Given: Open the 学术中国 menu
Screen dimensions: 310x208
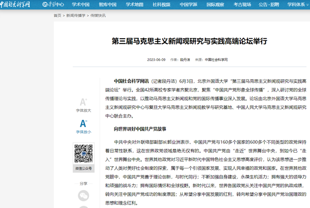Looking at the screenshot, I should [x=81, y=4].
